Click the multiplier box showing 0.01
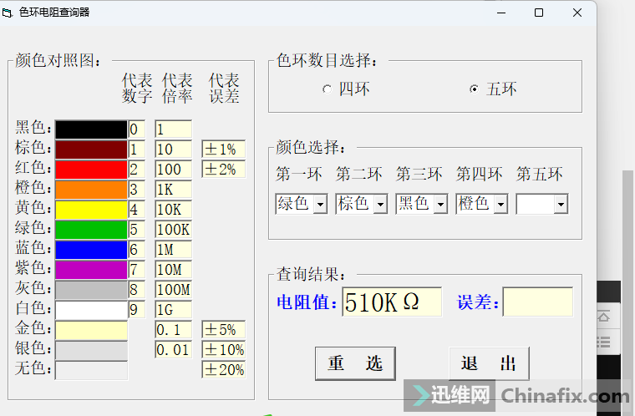The width and height of the screenshot is (635, 416). pyautogui.click(x=173, y=350)
